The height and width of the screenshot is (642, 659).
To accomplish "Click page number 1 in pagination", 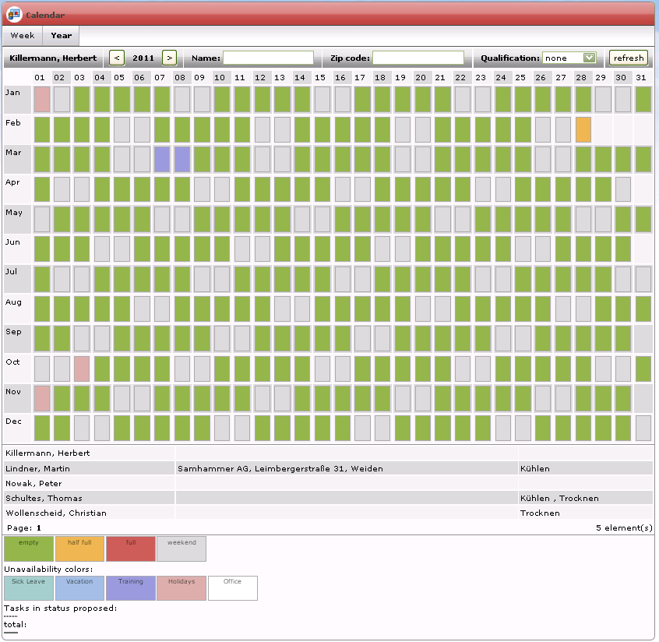I will point(39,528).
